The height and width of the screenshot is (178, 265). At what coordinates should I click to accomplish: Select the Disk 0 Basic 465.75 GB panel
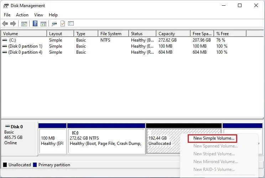click(x=19, y=138)
